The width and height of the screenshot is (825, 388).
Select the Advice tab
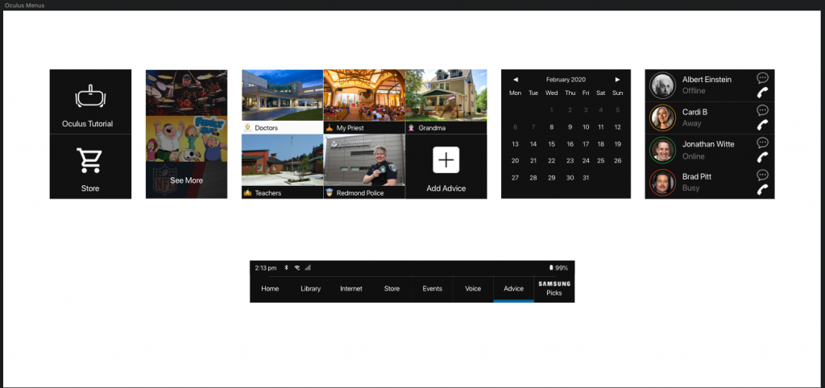513,289
